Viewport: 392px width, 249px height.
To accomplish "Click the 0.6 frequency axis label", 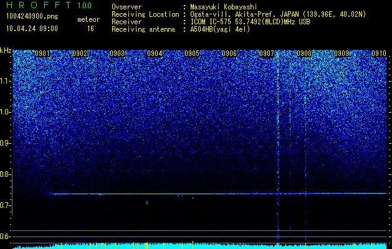I will 6,237.
